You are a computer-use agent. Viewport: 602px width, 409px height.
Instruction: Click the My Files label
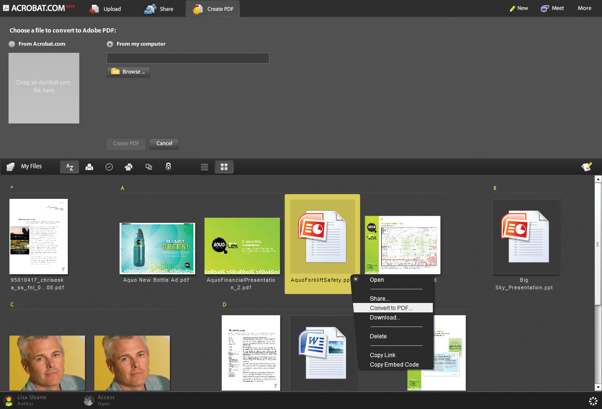tap(31, 166)
